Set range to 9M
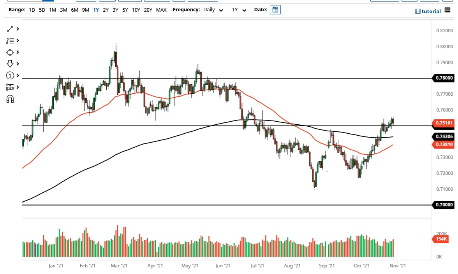 coord(85,10)
